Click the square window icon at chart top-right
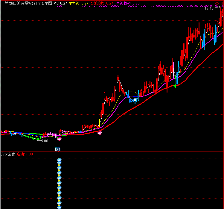The image size is (224, 209). (x=221, y=3)
